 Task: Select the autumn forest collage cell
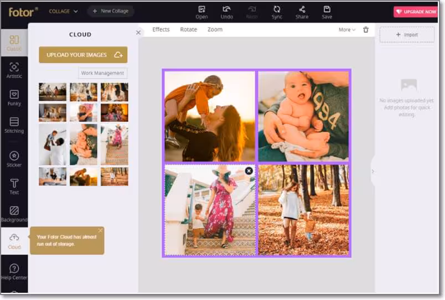303,210
